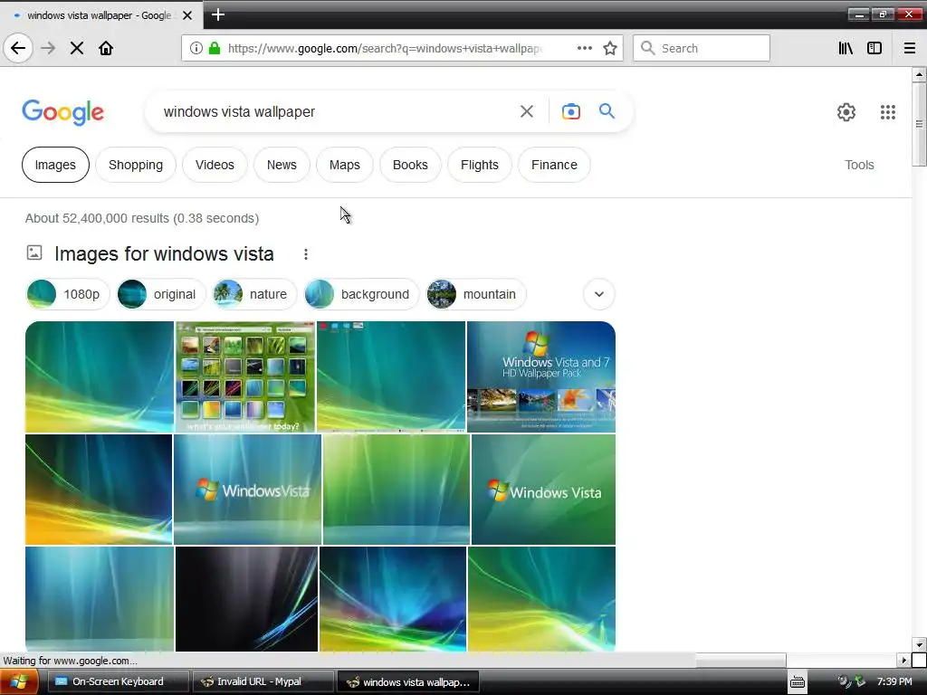
Task: Open a new browser tab
Action: pos(218,14)
